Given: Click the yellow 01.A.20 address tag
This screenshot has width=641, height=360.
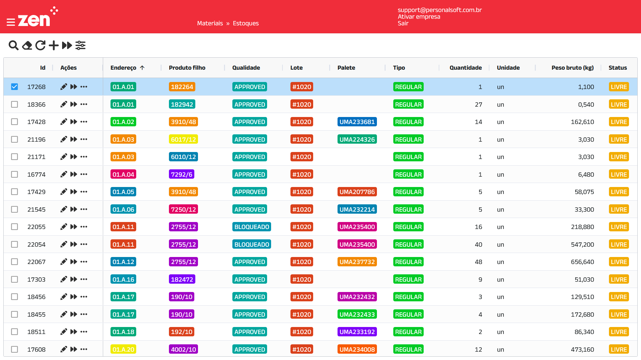Looking at the screenshot, I should click(x=123, y=349).
